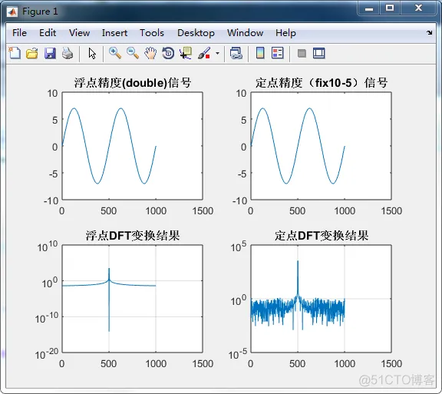Open the Tools menu
The height and width of the screenshot is (394, 442).
pos(152,33)
